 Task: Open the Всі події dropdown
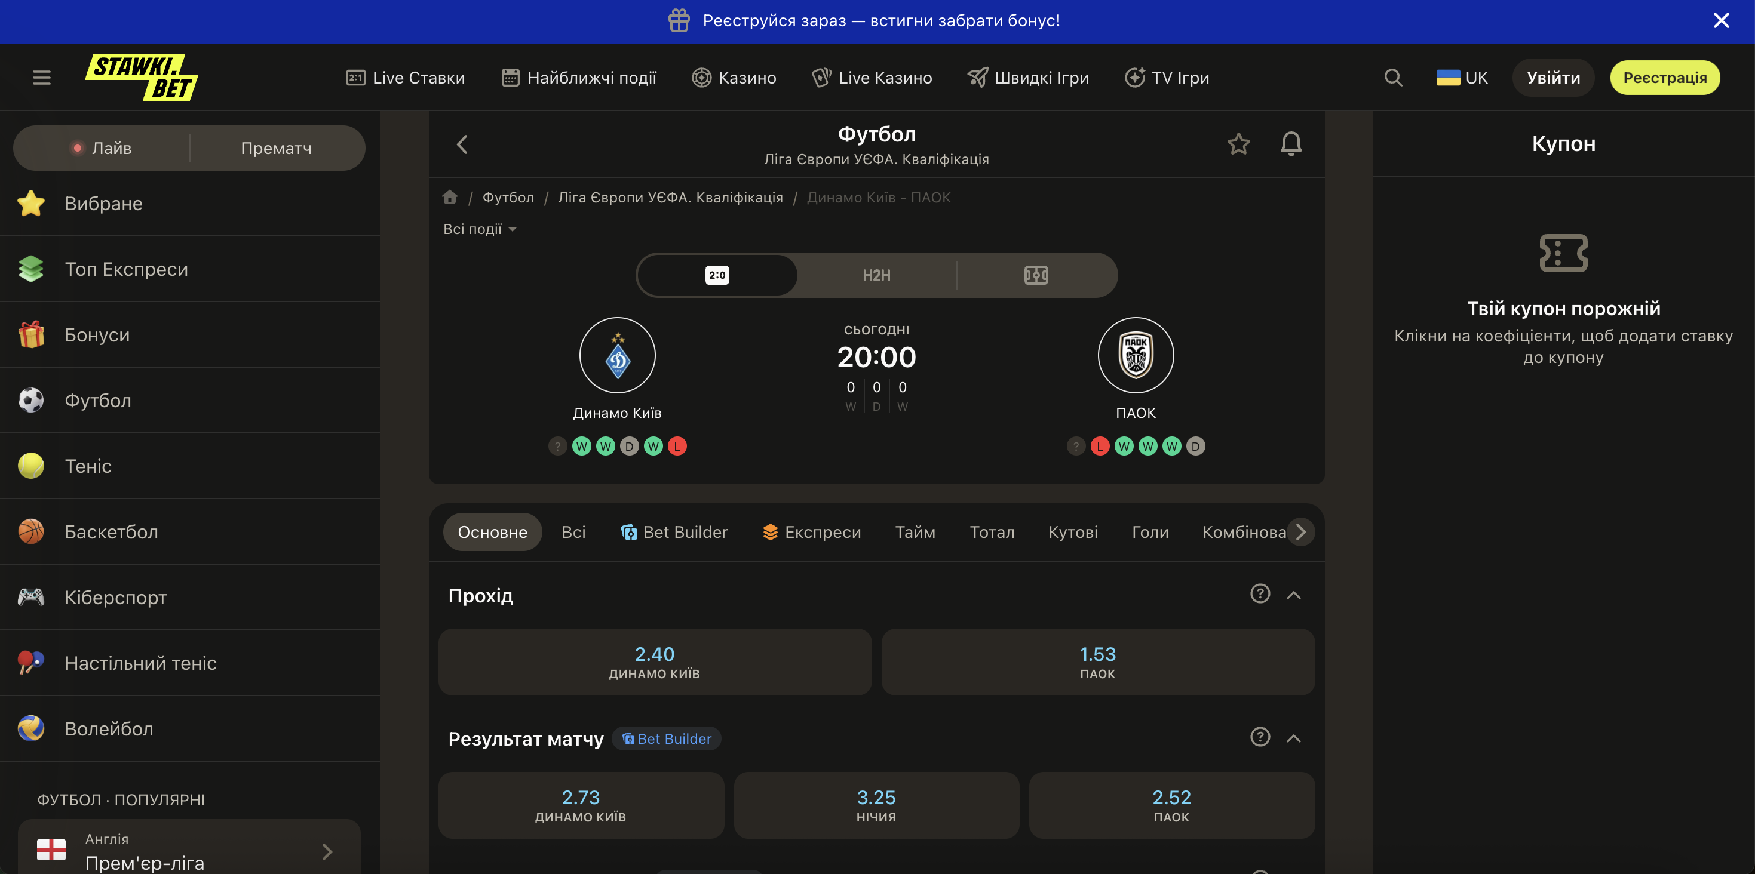point(480,229)
